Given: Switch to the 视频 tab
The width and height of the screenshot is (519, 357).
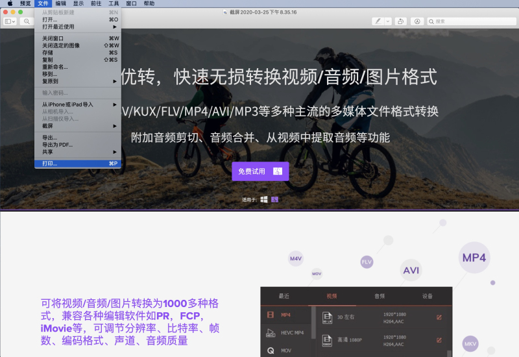Looking at the screenshot, I should point(332,296).
